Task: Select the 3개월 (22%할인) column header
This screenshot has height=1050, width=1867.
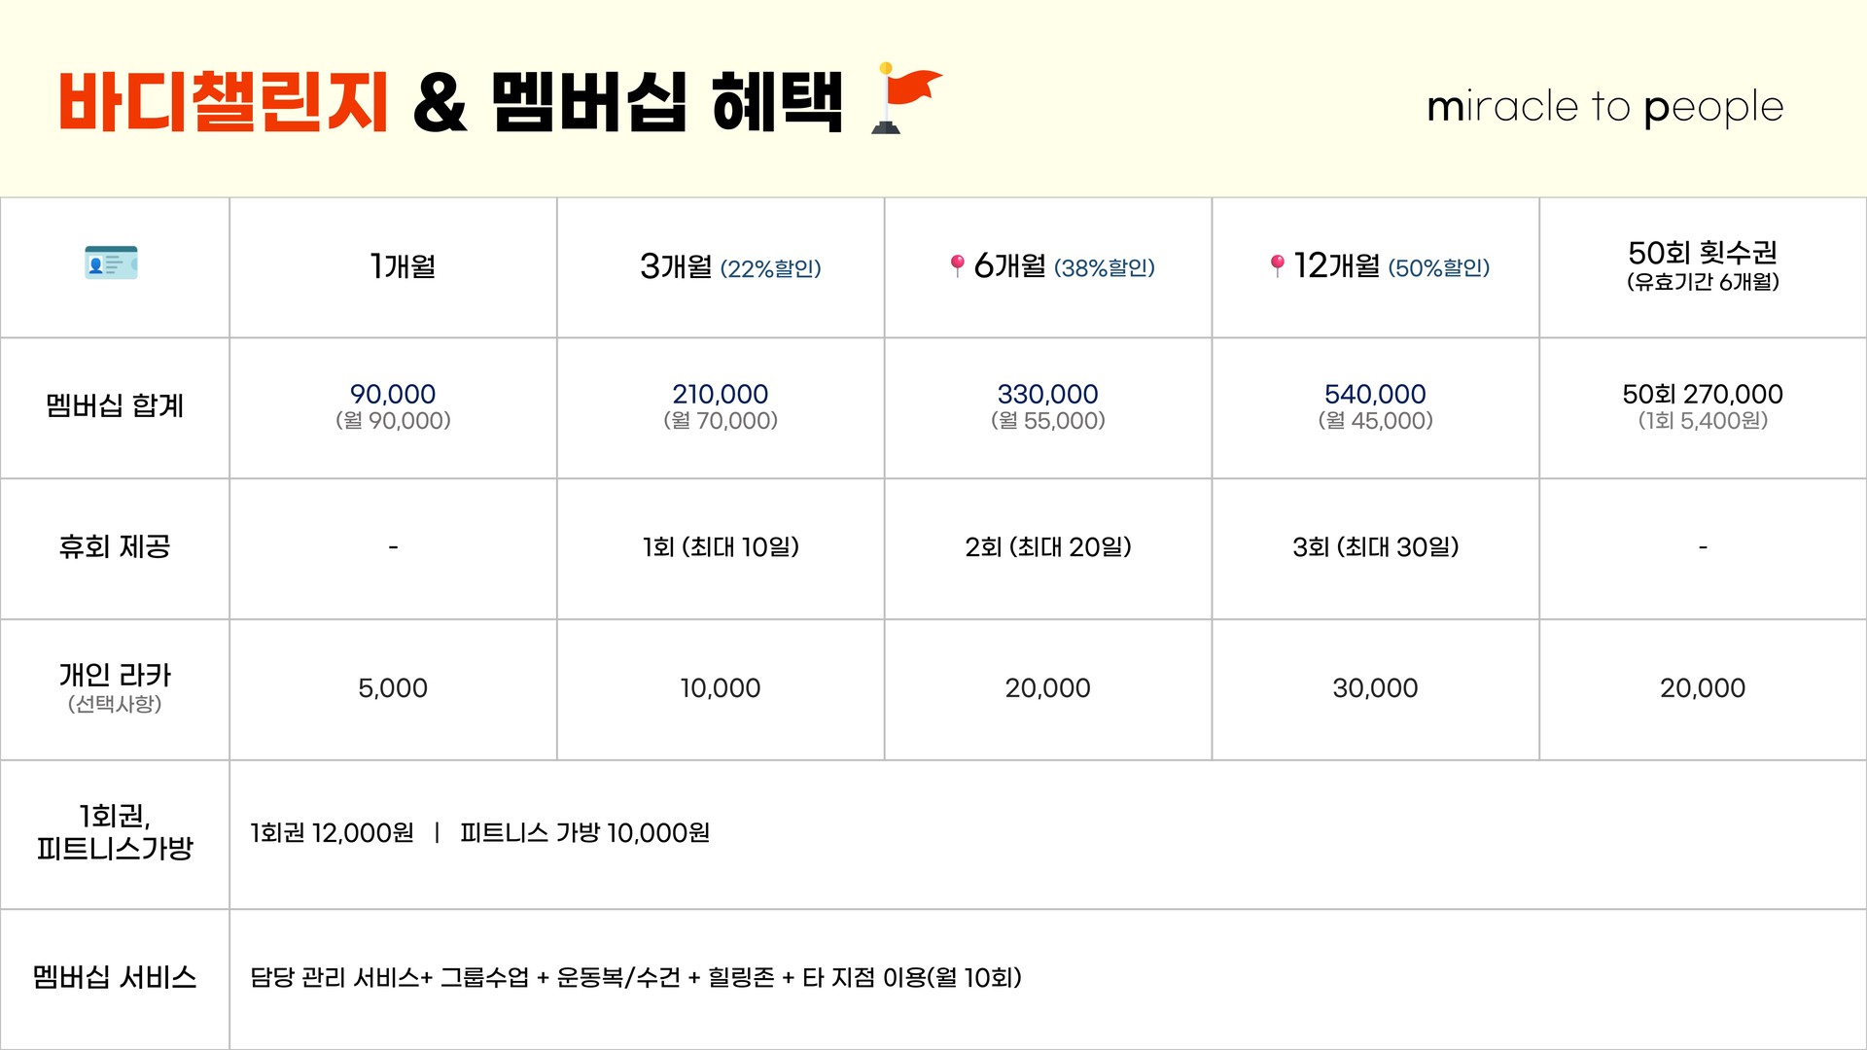Action: pyautogui.click(x=729, y=266)
